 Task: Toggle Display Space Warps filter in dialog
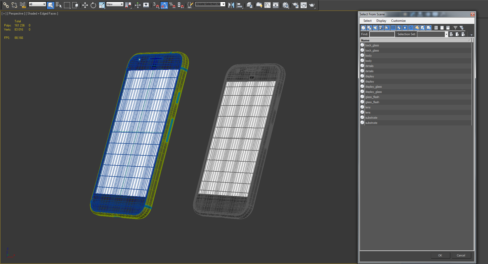click(393, 28)
